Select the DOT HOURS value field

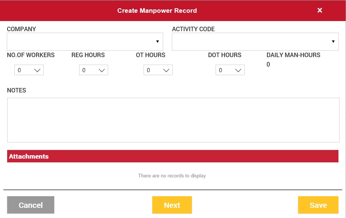point(224,70)
